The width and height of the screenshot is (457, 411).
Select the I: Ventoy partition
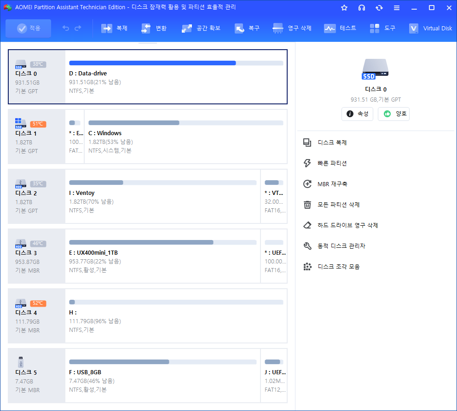click(162, 196)
